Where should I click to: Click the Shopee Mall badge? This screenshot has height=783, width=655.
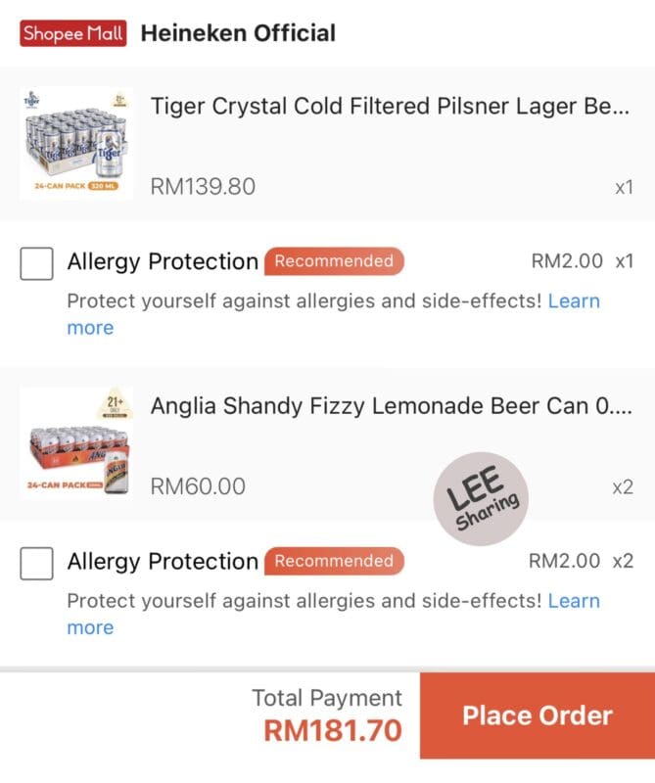[73, 33]
